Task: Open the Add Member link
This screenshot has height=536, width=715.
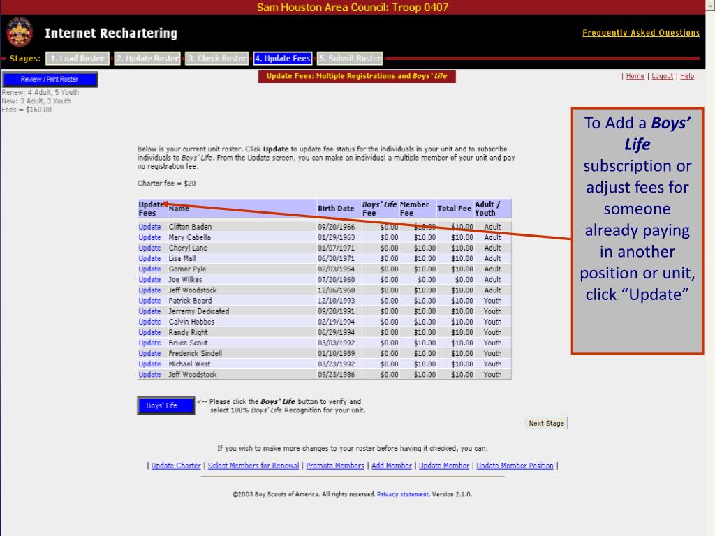Action: [392, 466]
